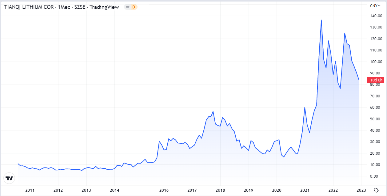Select 2022 on the time axis

(x=333, y=190)
